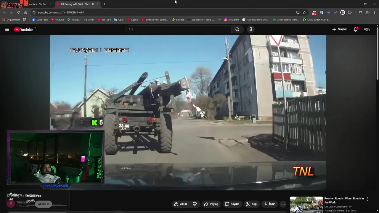Open the instagram bookmark
Screen dimensions: 379x213
coord(232,20)
